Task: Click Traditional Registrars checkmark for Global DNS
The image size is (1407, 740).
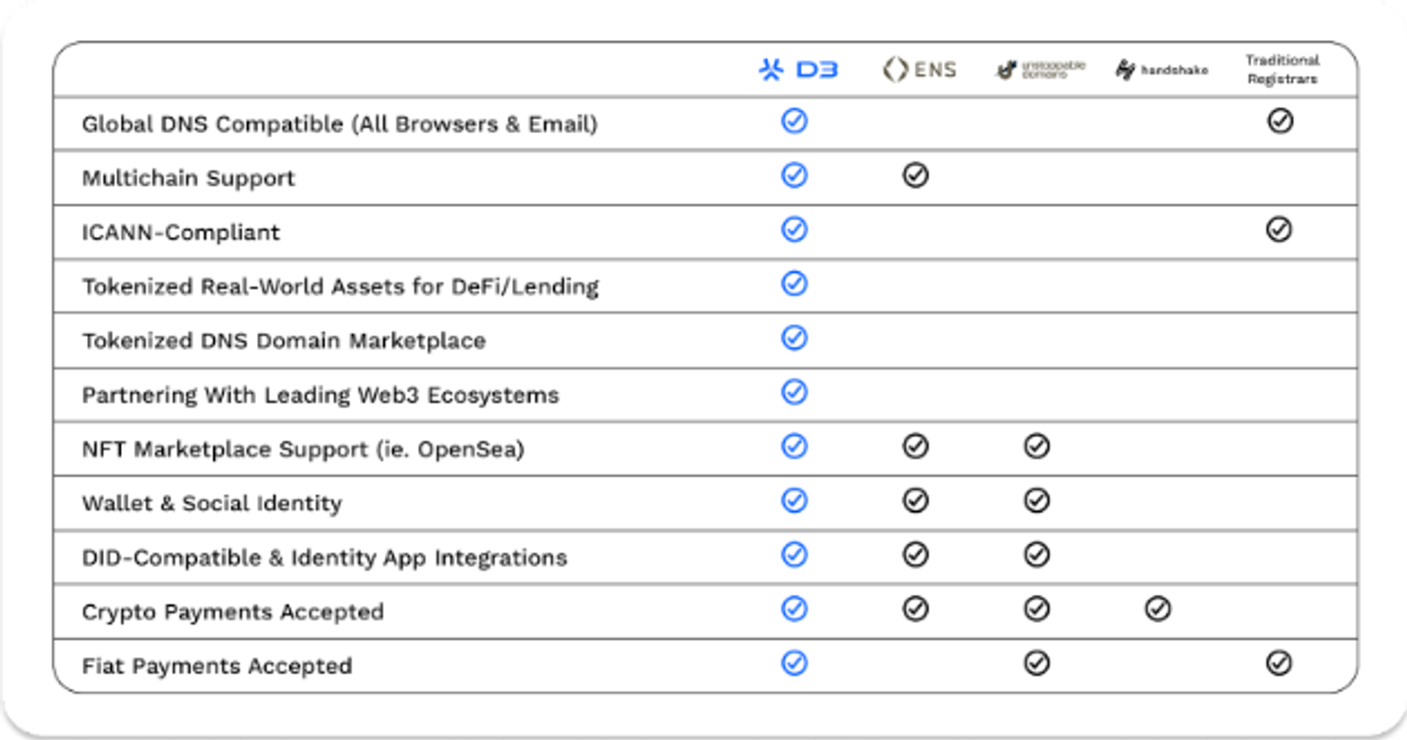Action: click(1280, 121)
